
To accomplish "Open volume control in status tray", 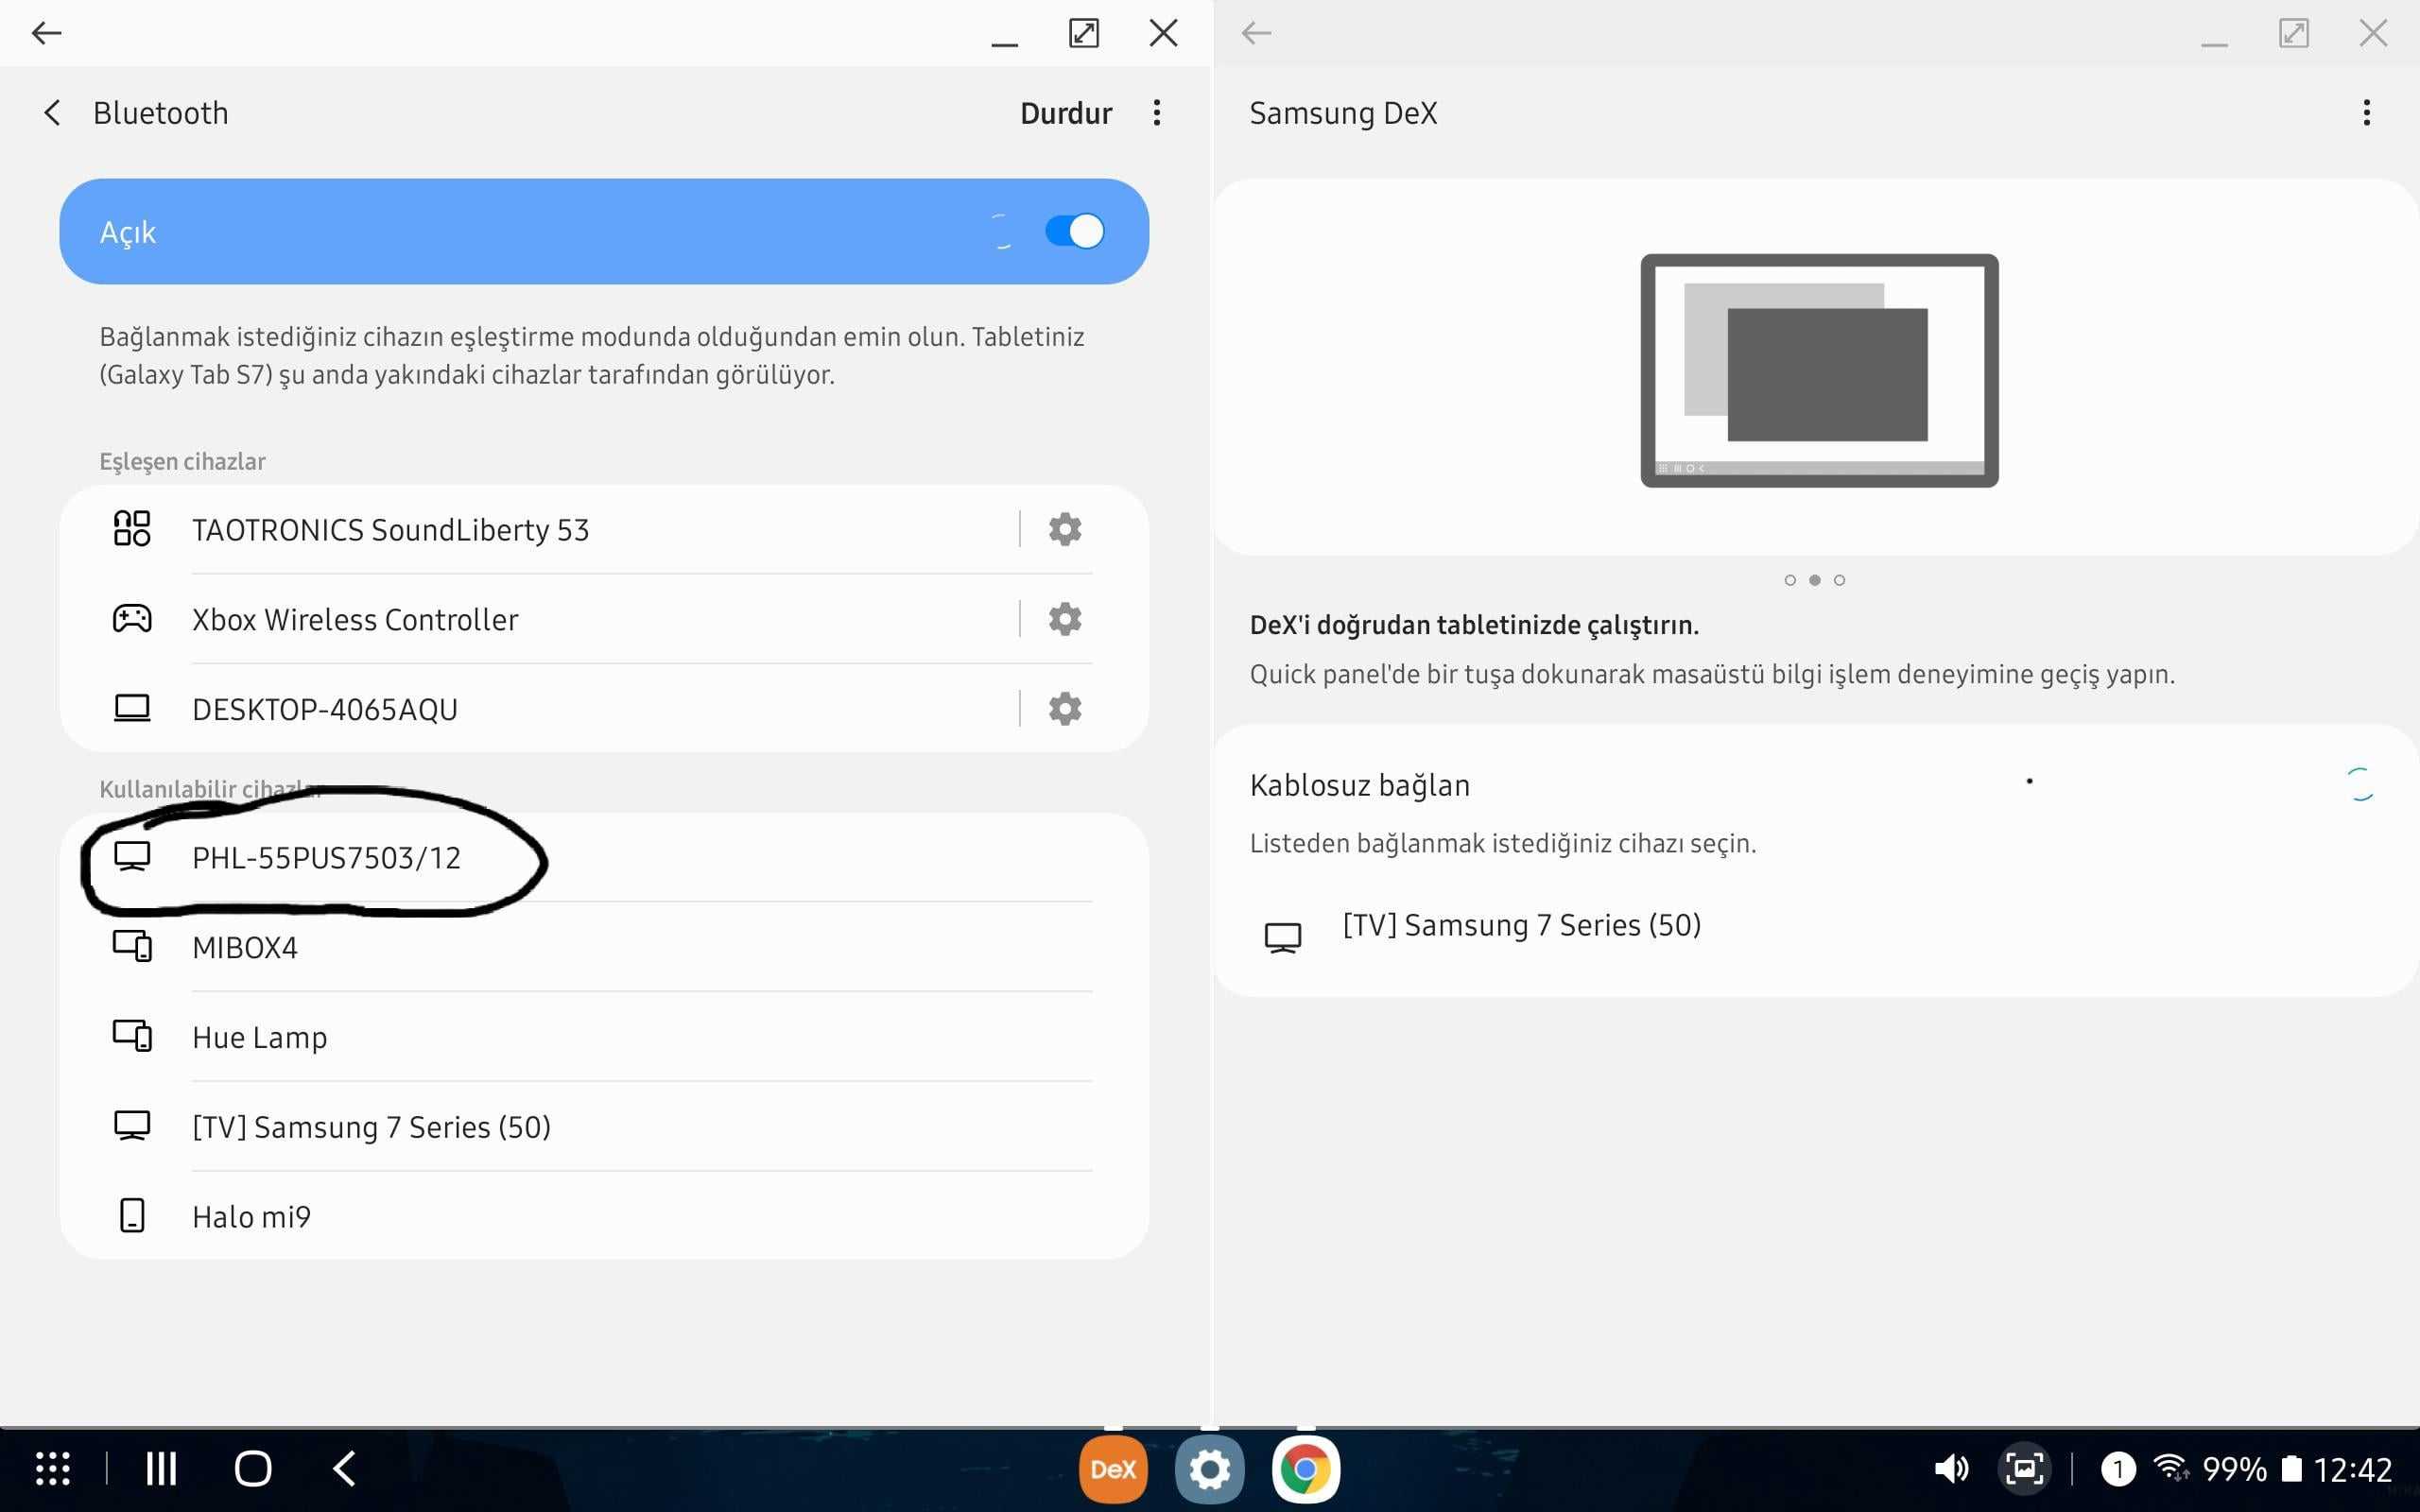I will pos(1950,1469).
